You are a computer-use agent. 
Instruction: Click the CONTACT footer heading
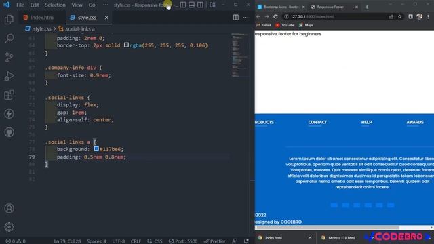tap(317, 122)
